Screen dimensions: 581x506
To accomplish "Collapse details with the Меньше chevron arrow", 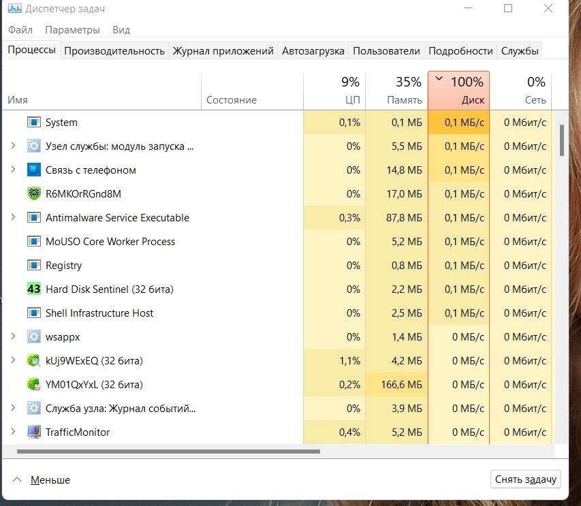I will pos(16,479).
